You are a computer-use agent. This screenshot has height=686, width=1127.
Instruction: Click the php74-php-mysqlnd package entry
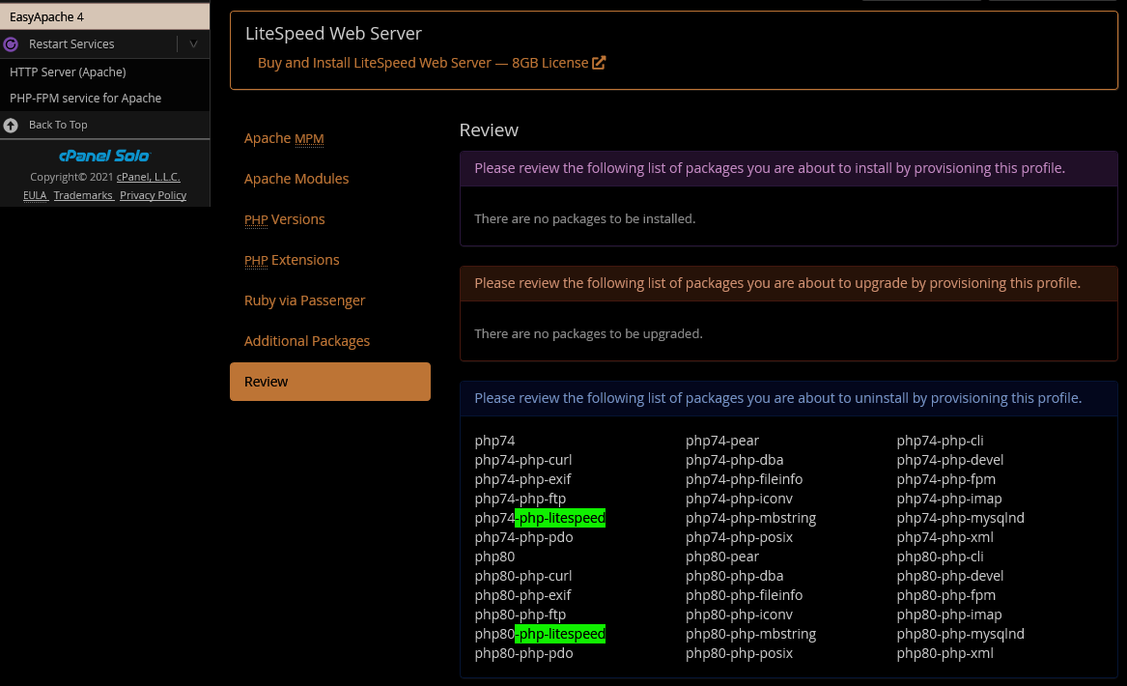(960, 519)
